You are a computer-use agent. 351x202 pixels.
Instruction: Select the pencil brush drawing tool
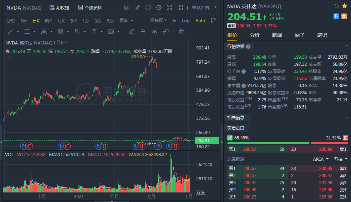[x=131, y=32]
